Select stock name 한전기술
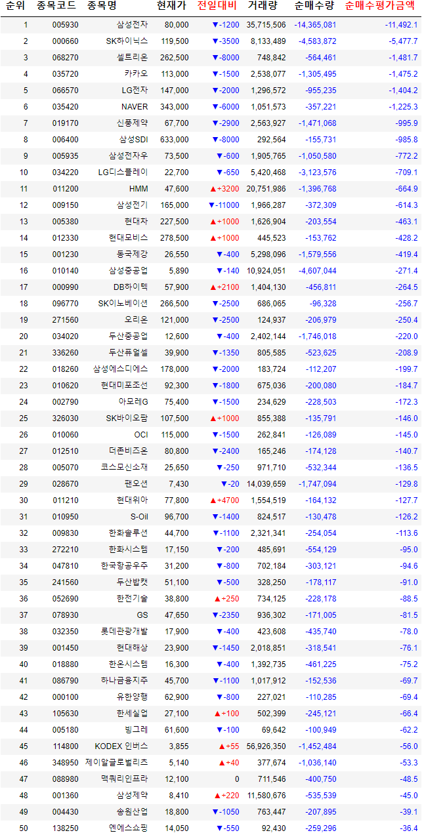The image size is (422, 833). (x=133, y=599)
